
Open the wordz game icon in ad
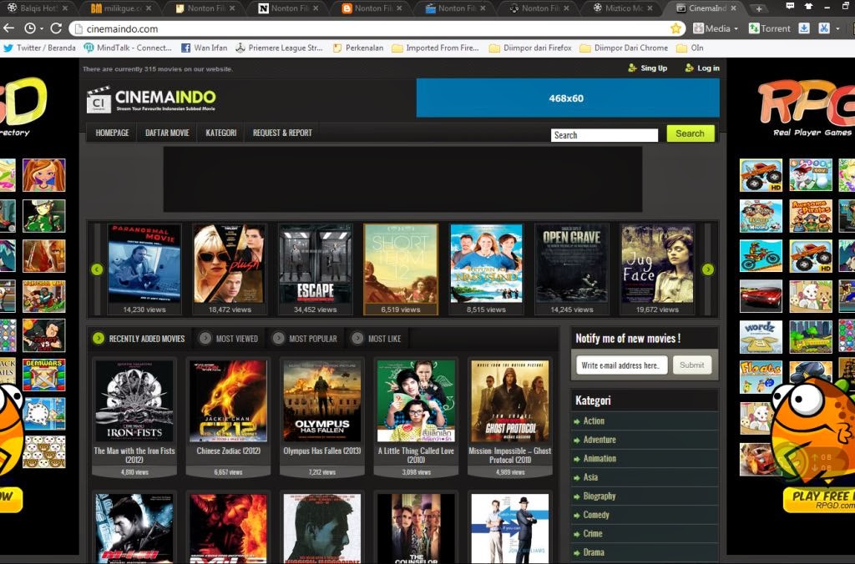(761, 336)
